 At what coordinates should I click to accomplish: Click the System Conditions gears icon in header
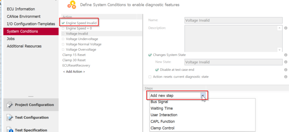click(71, 5)
